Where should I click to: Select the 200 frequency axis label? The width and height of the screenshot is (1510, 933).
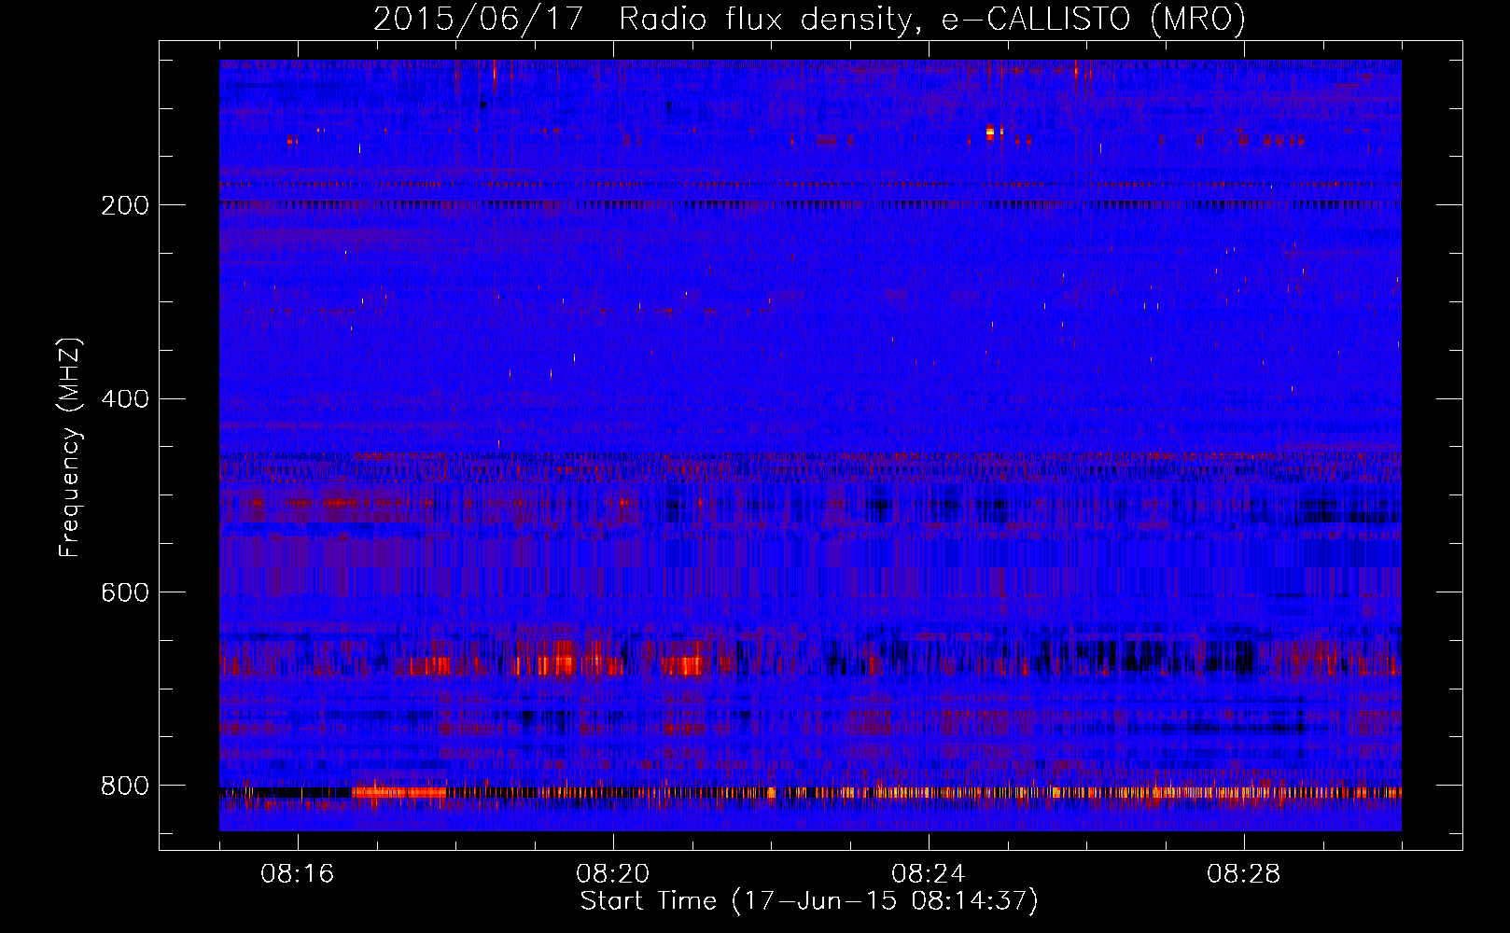[124, 206]
